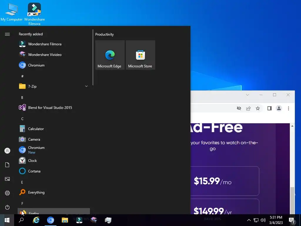Click the Windows Start button
301x226 pixels.
pyautogui.click(x=7, y=220)
